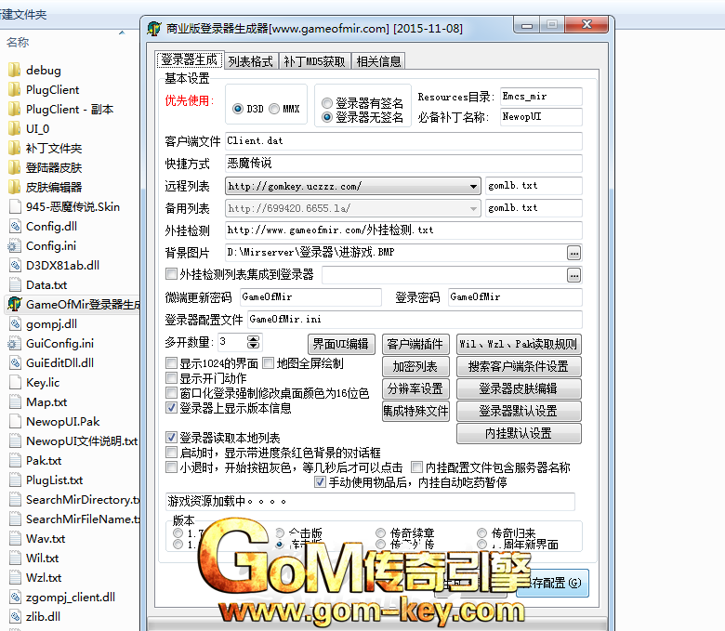Select the Key.lic file icon
Image resolution: width=725 pixels, height=631 pixels.
pyautogui.click(x=15, y=382)
